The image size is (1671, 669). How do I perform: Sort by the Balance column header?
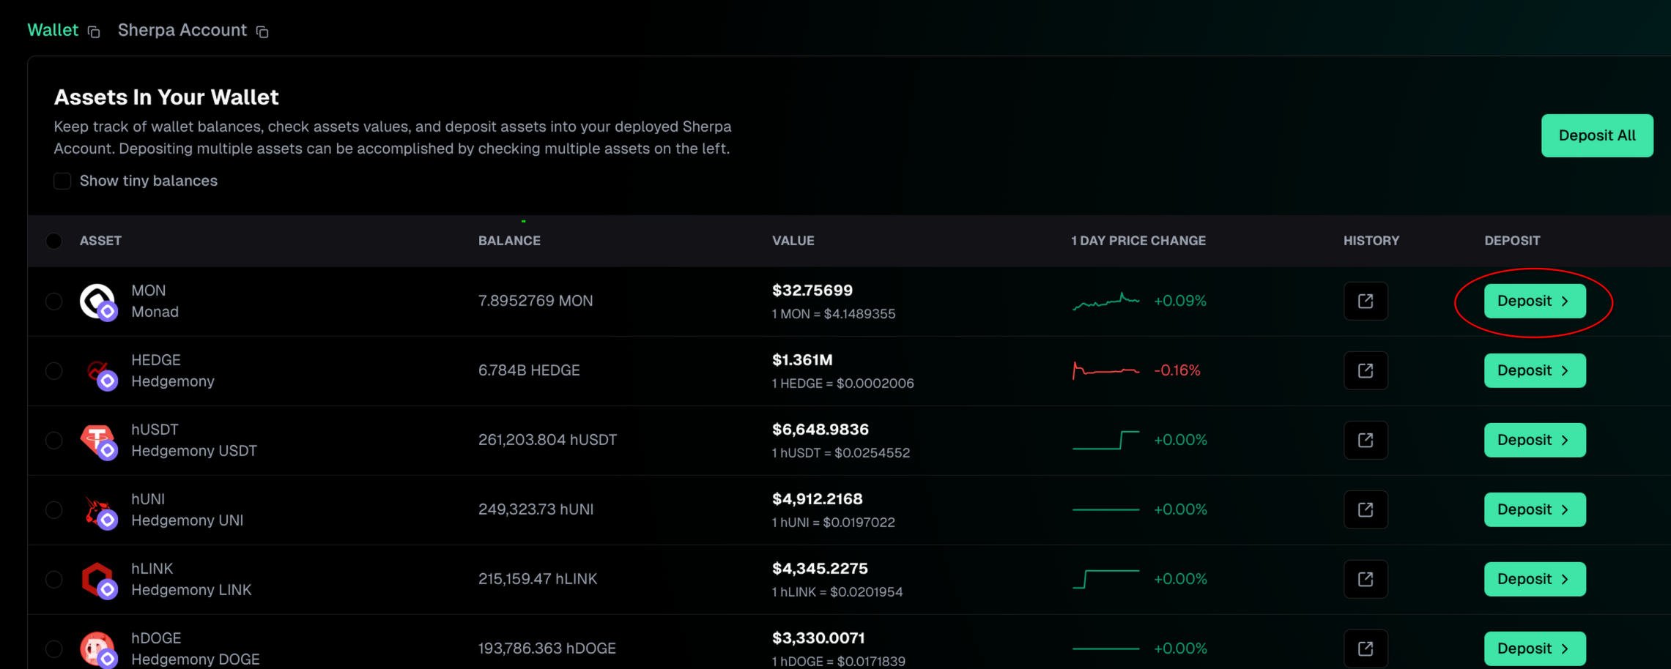tap(509, 241)
